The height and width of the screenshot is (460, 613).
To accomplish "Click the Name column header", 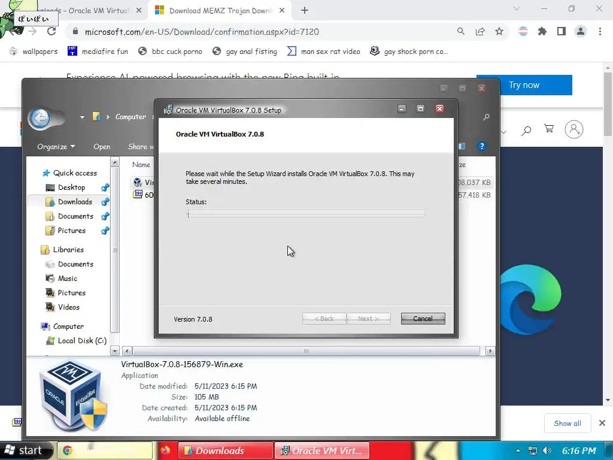I will click(141, 165).
